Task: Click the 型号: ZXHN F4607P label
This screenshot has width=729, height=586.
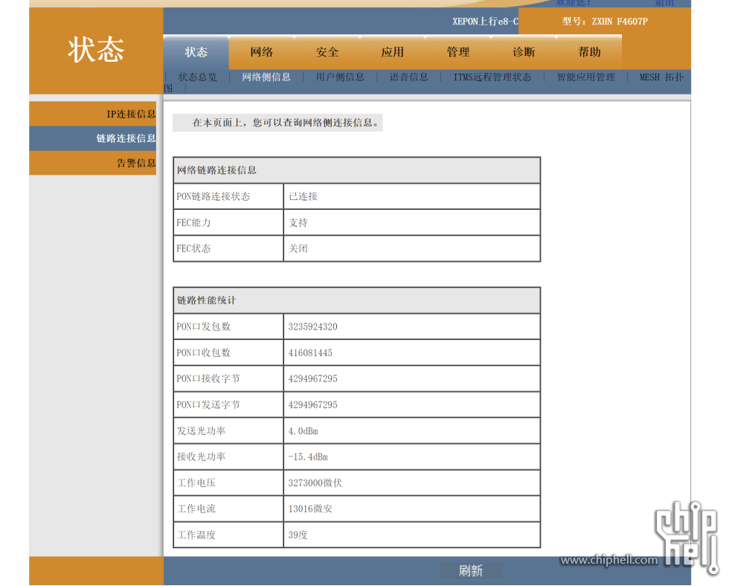Action: click(604, 22)
